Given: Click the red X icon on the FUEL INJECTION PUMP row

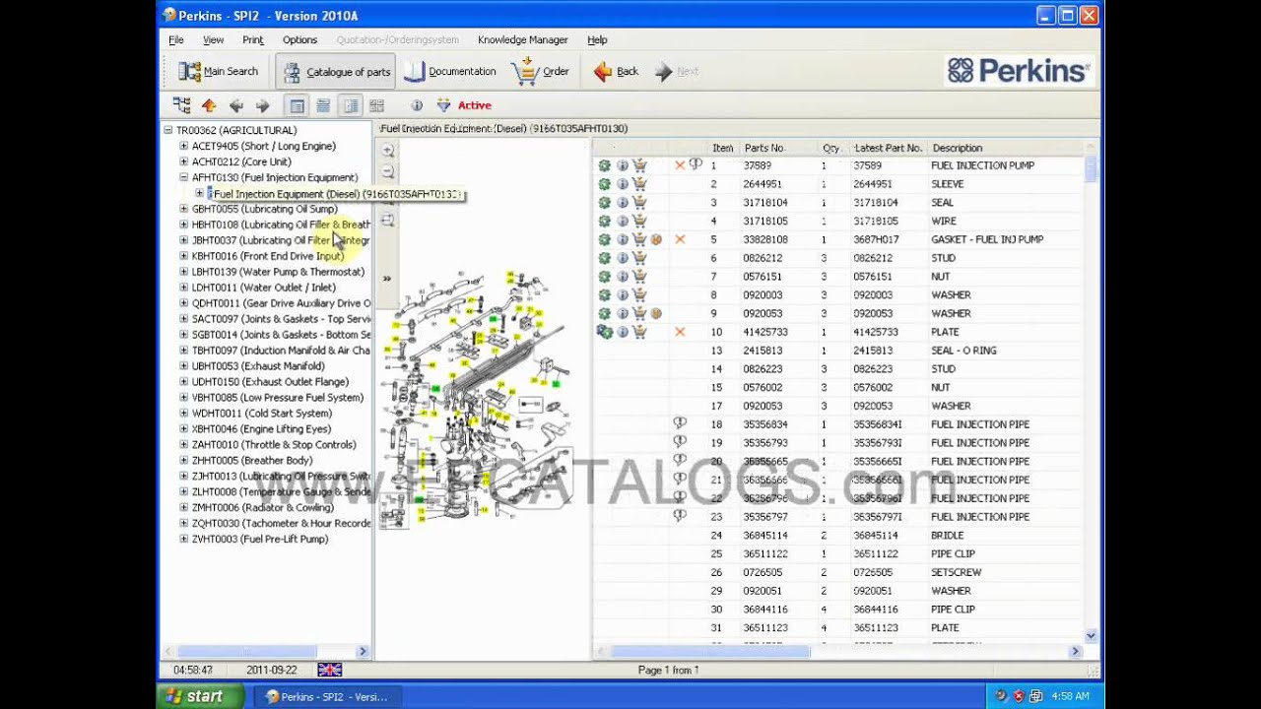Looking at the screenshot, I should click(x=680, y=165).
